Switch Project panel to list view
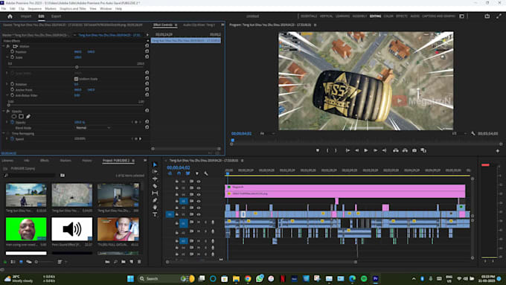 pyautogui.click(x=13, y=262)
